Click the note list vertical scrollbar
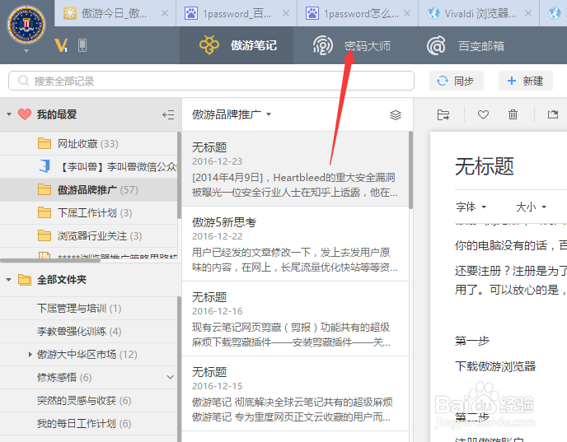 (410, 170)
